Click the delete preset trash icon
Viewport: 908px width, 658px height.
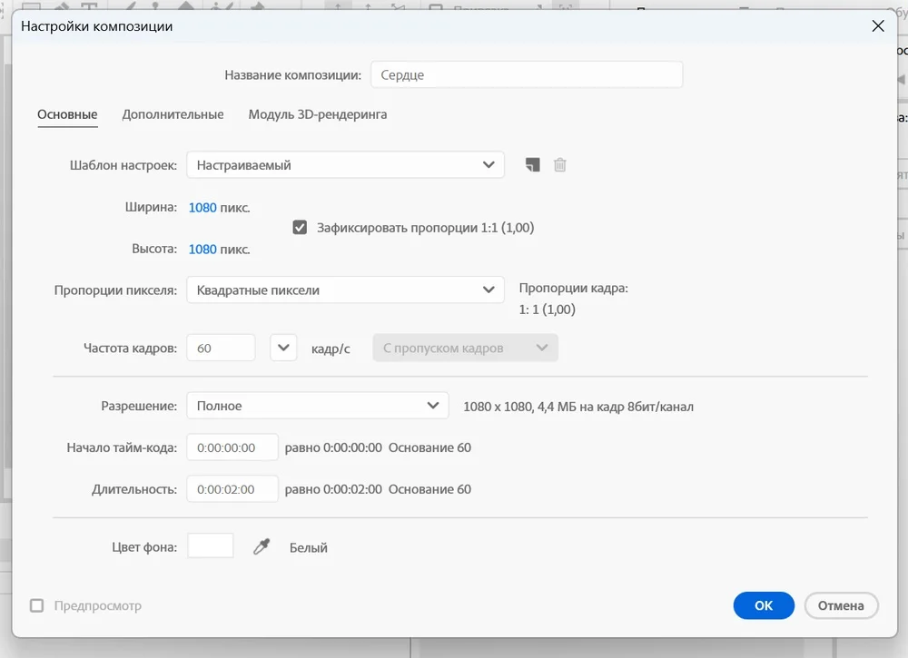(x=560, y=164)
